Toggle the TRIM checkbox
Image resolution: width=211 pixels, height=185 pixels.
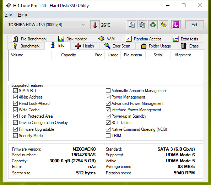coord(108,136)
